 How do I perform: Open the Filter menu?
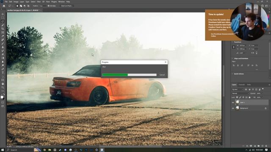39,2
